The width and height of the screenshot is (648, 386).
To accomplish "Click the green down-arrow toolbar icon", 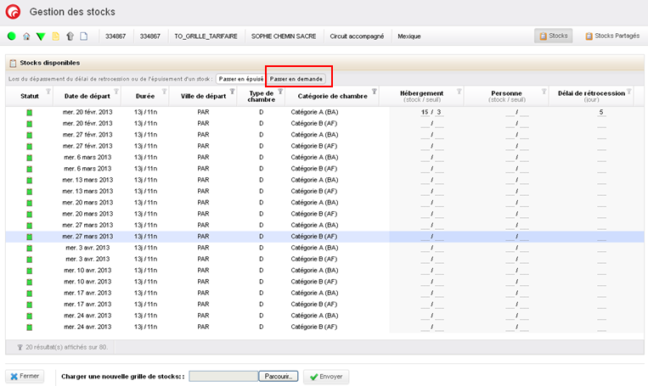I will 40,36.
